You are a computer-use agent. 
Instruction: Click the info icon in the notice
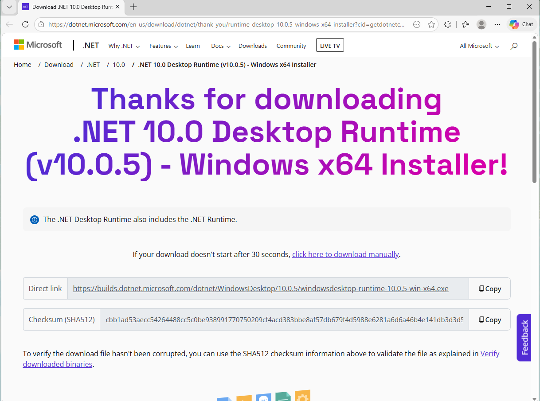tap(35, 219)
